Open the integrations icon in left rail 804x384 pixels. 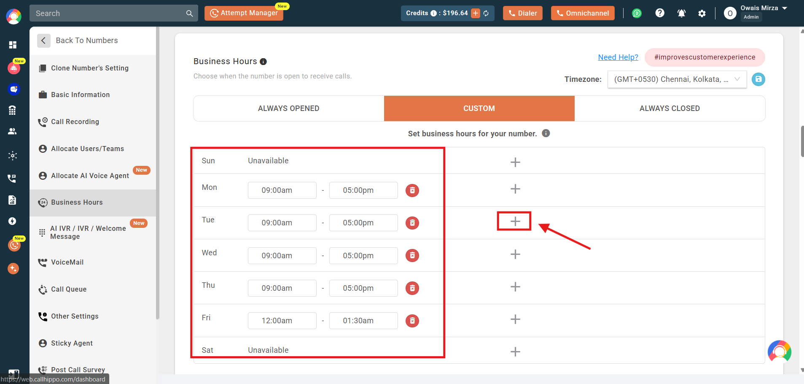[13, 155]
